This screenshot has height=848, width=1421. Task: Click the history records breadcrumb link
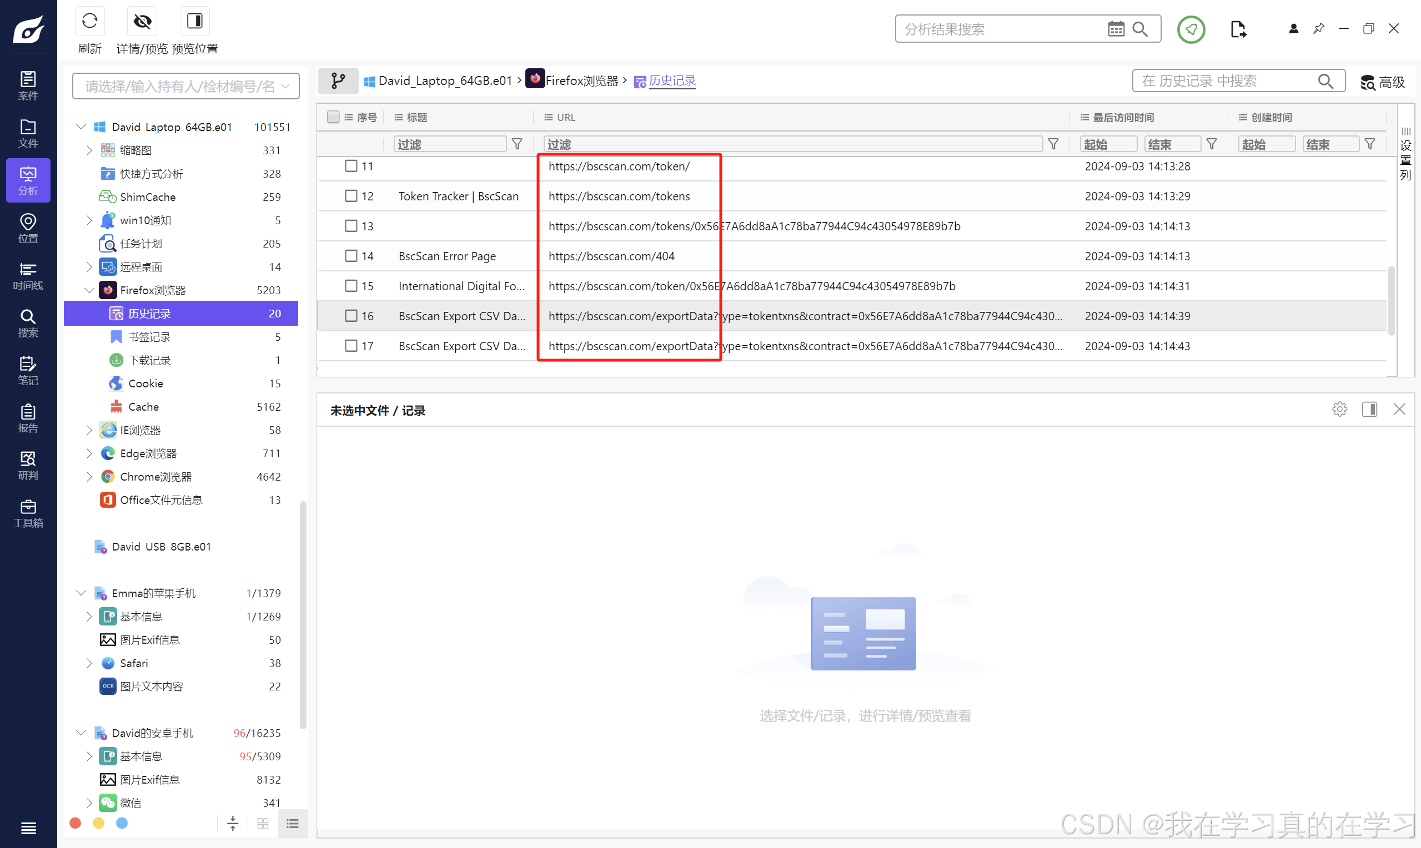tap(672, 81)
